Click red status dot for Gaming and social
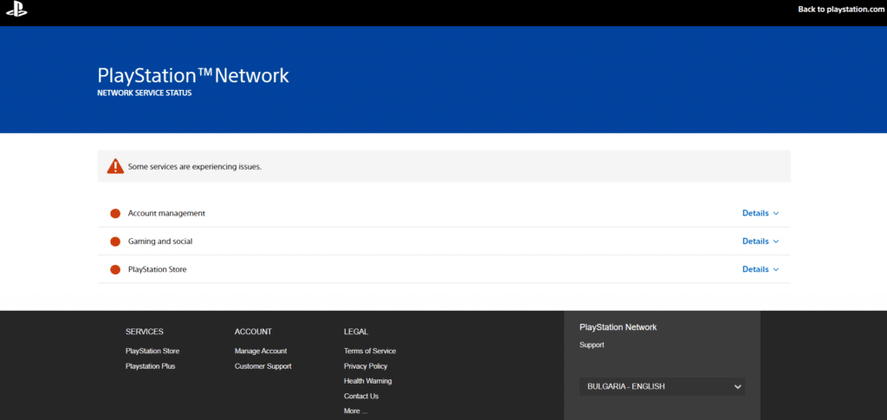The image size is (887, 420). (x=115, y=242)
